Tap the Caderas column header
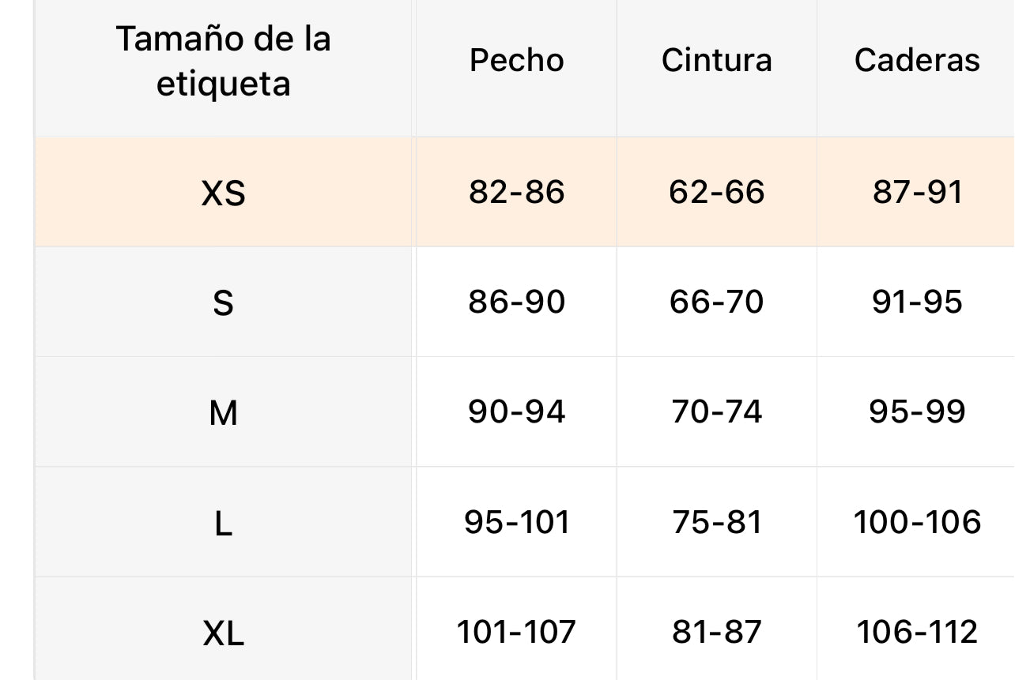Viewport: 1015px width, 680px height. 917,61
